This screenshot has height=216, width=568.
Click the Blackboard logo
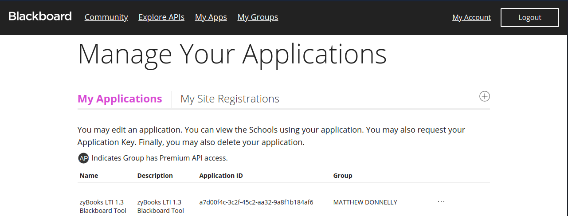coord(40,17)
